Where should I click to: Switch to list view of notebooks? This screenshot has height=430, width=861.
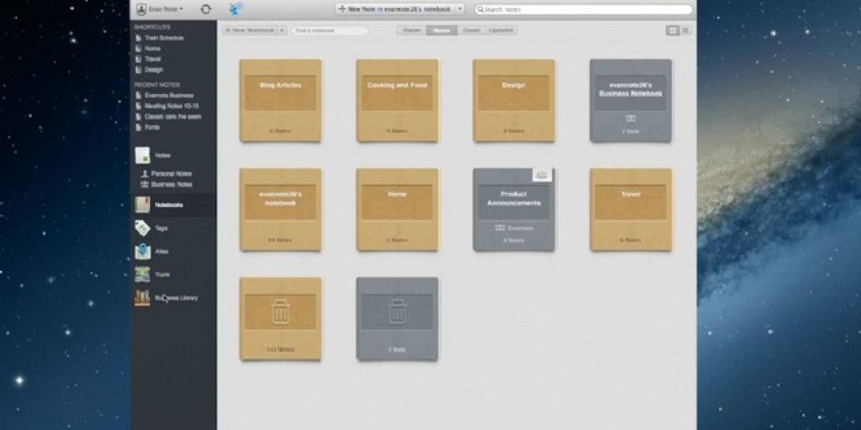click(x=686, y=30)
